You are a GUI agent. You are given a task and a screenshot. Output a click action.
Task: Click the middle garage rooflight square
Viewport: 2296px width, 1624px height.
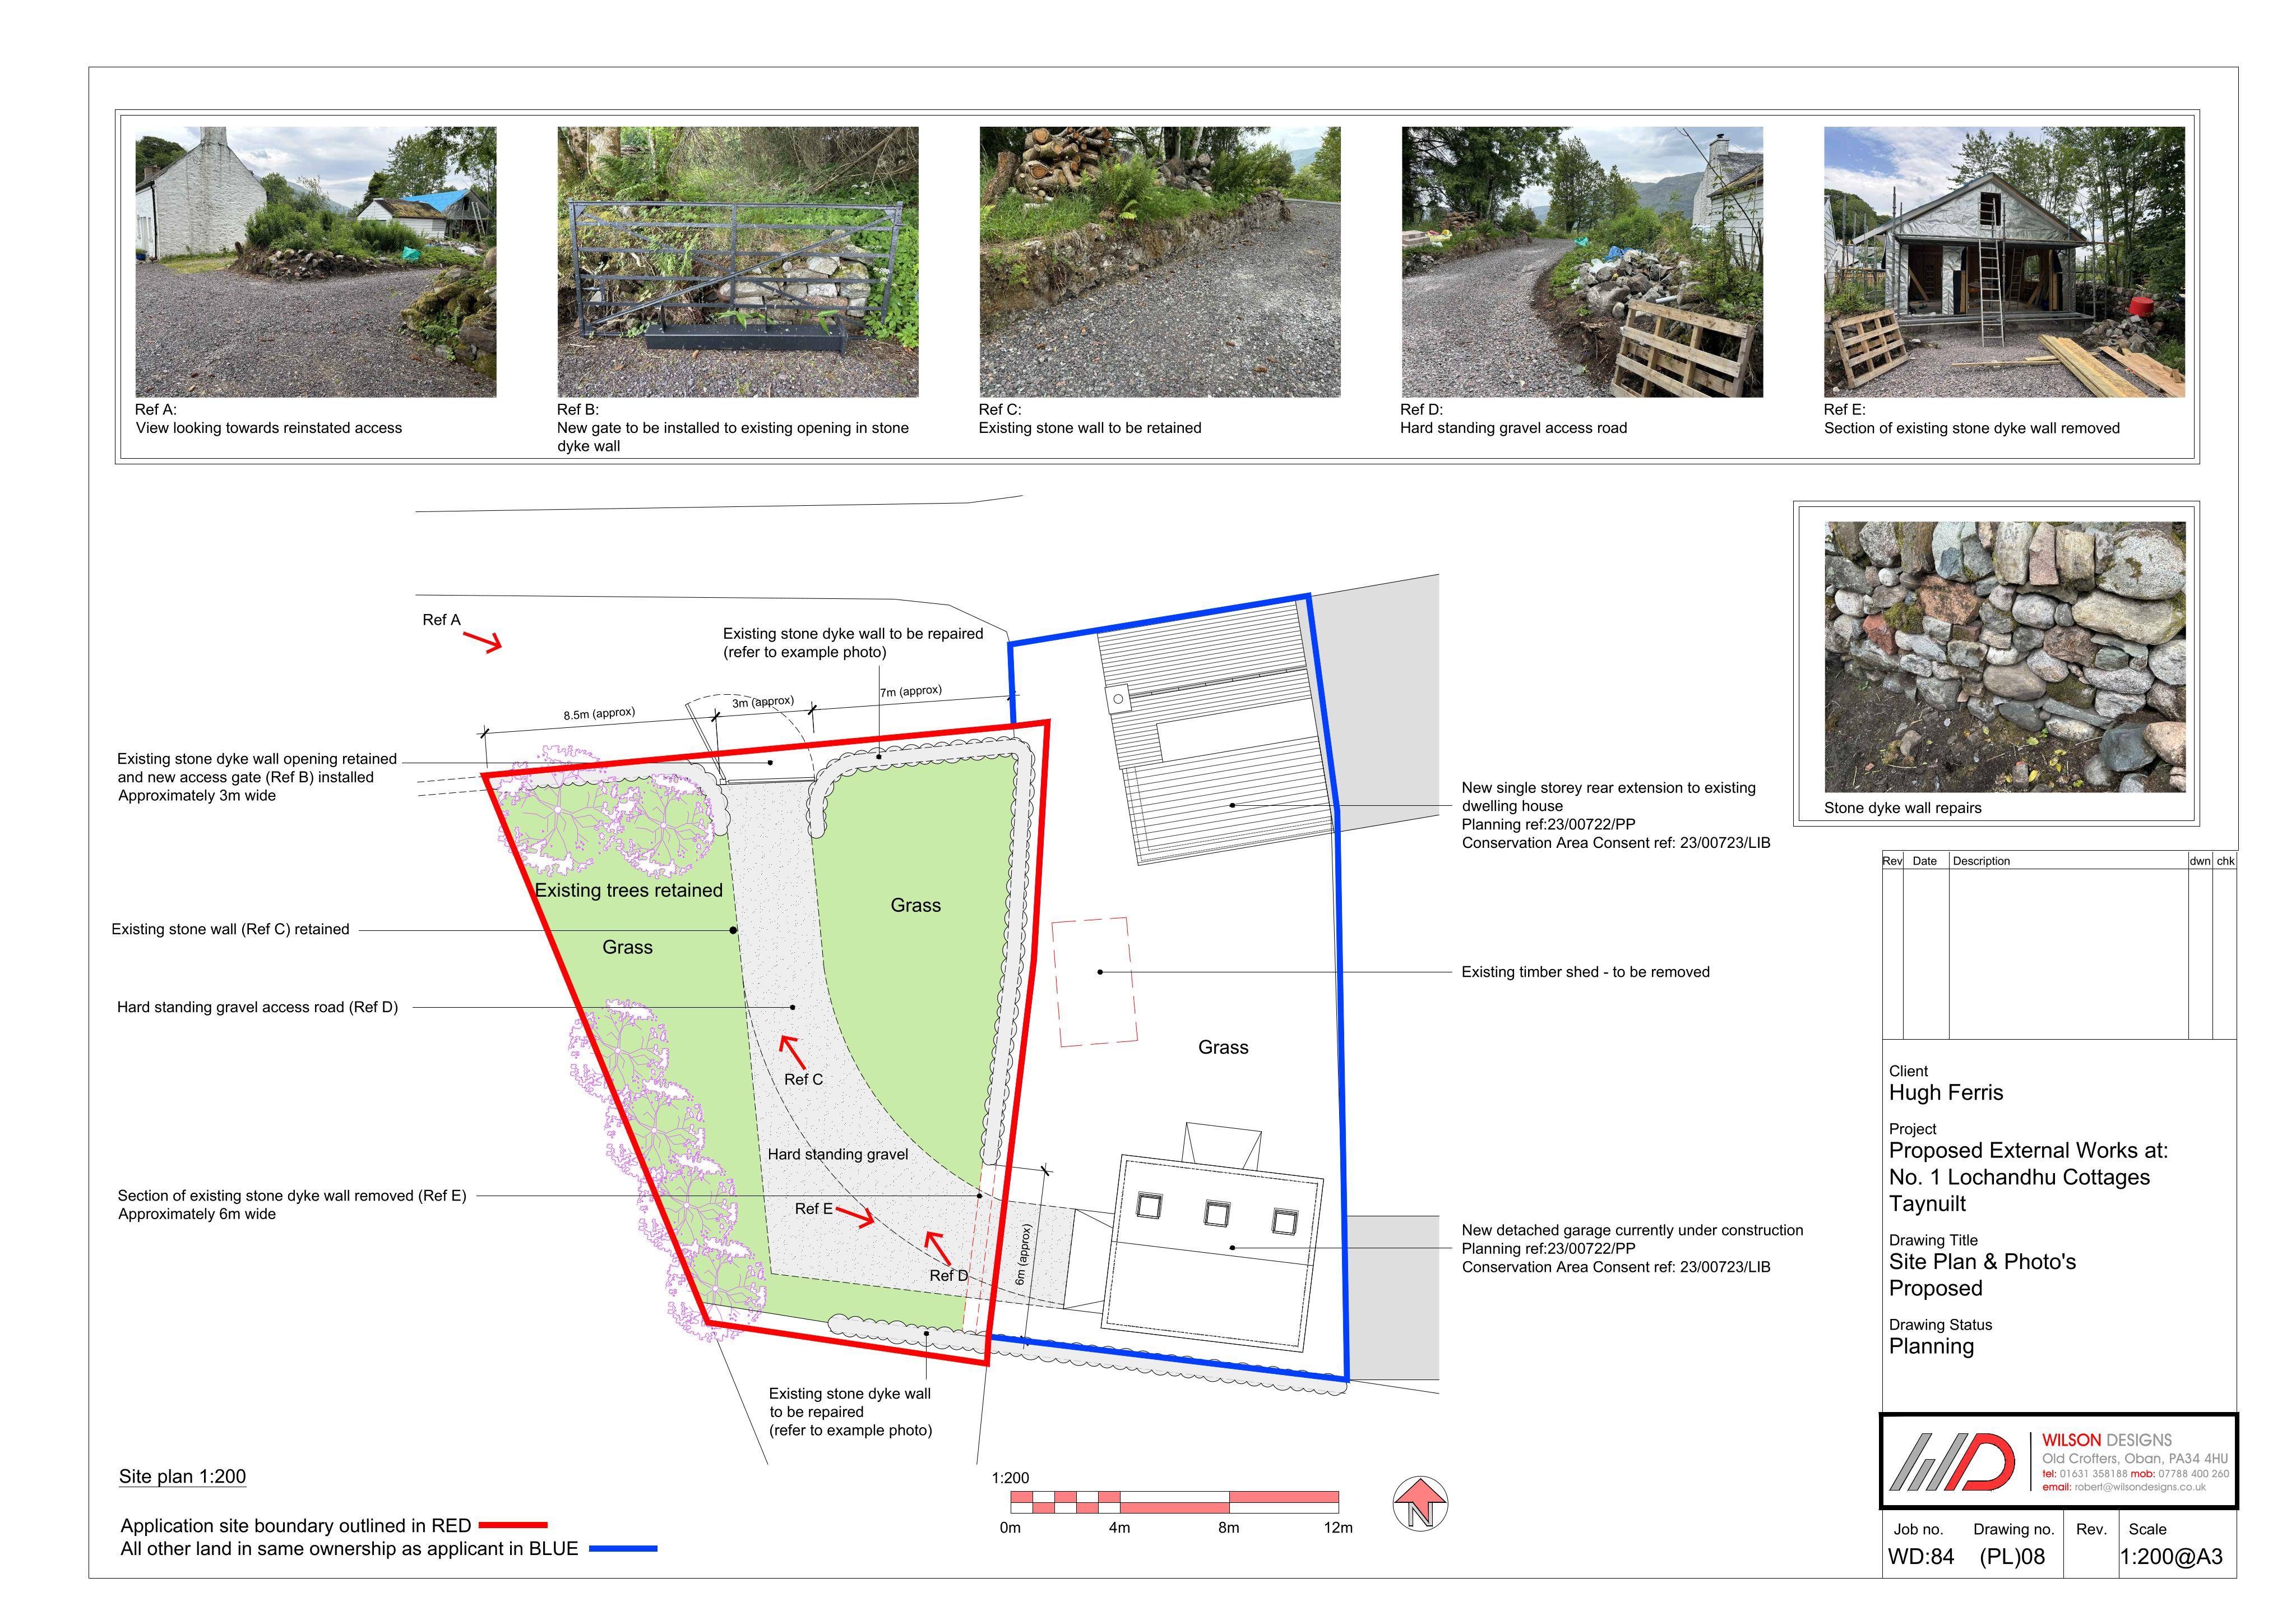point(1217,1214)
